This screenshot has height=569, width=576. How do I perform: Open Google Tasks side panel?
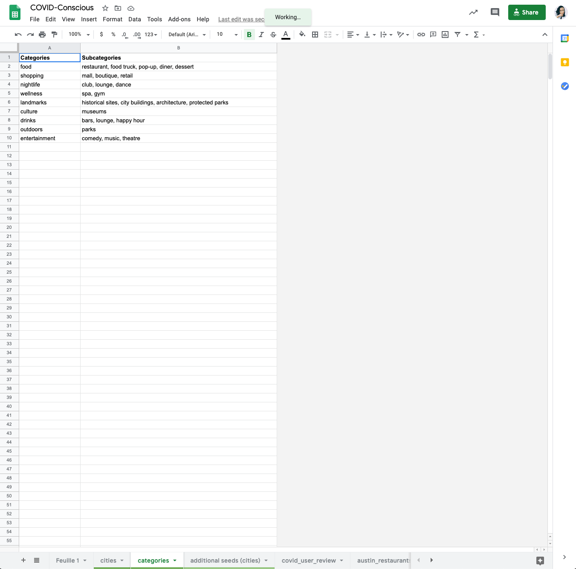coord(565,86)
